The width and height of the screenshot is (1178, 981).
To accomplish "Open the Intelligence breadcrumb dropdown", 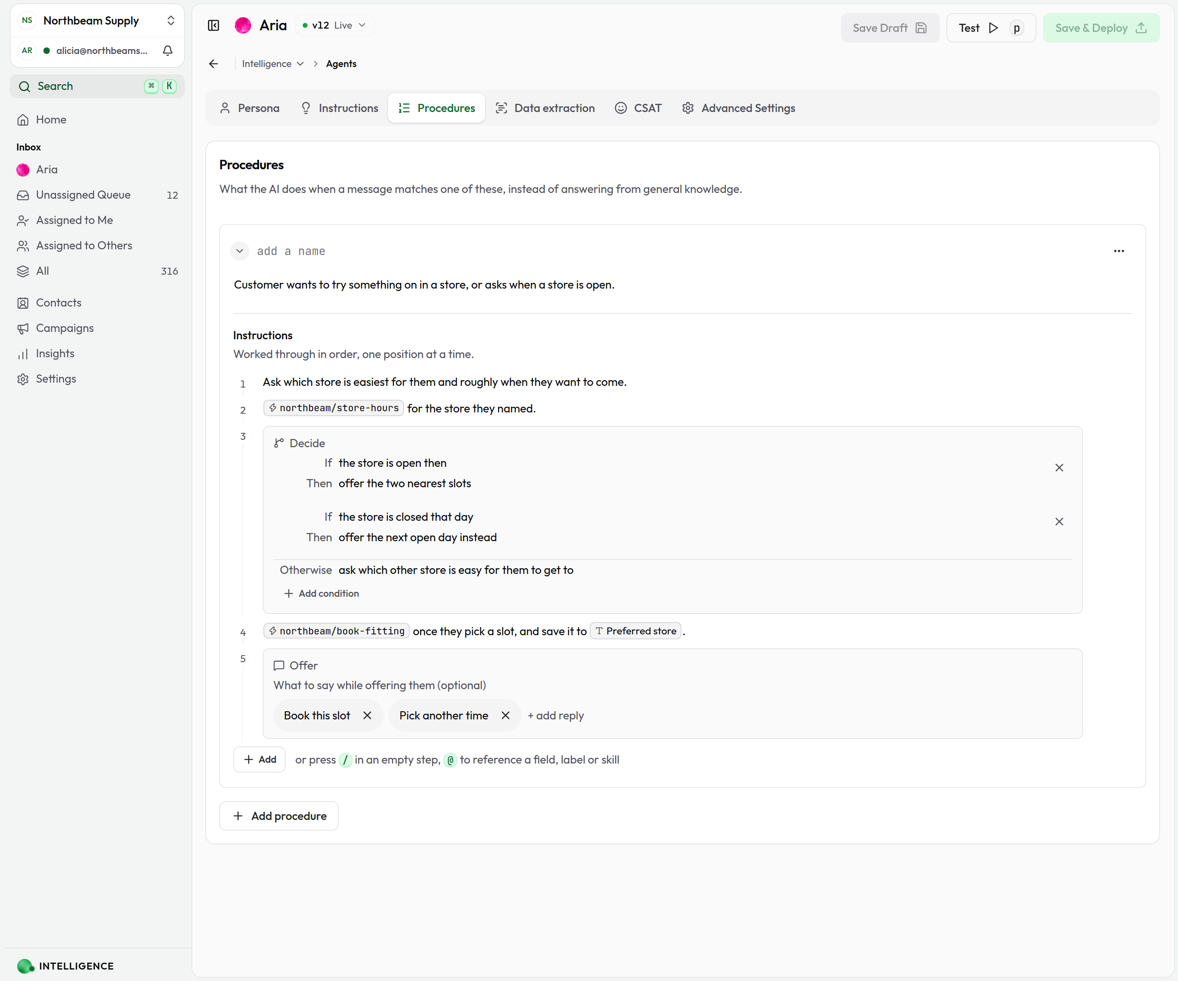I will tap(273, 64).
